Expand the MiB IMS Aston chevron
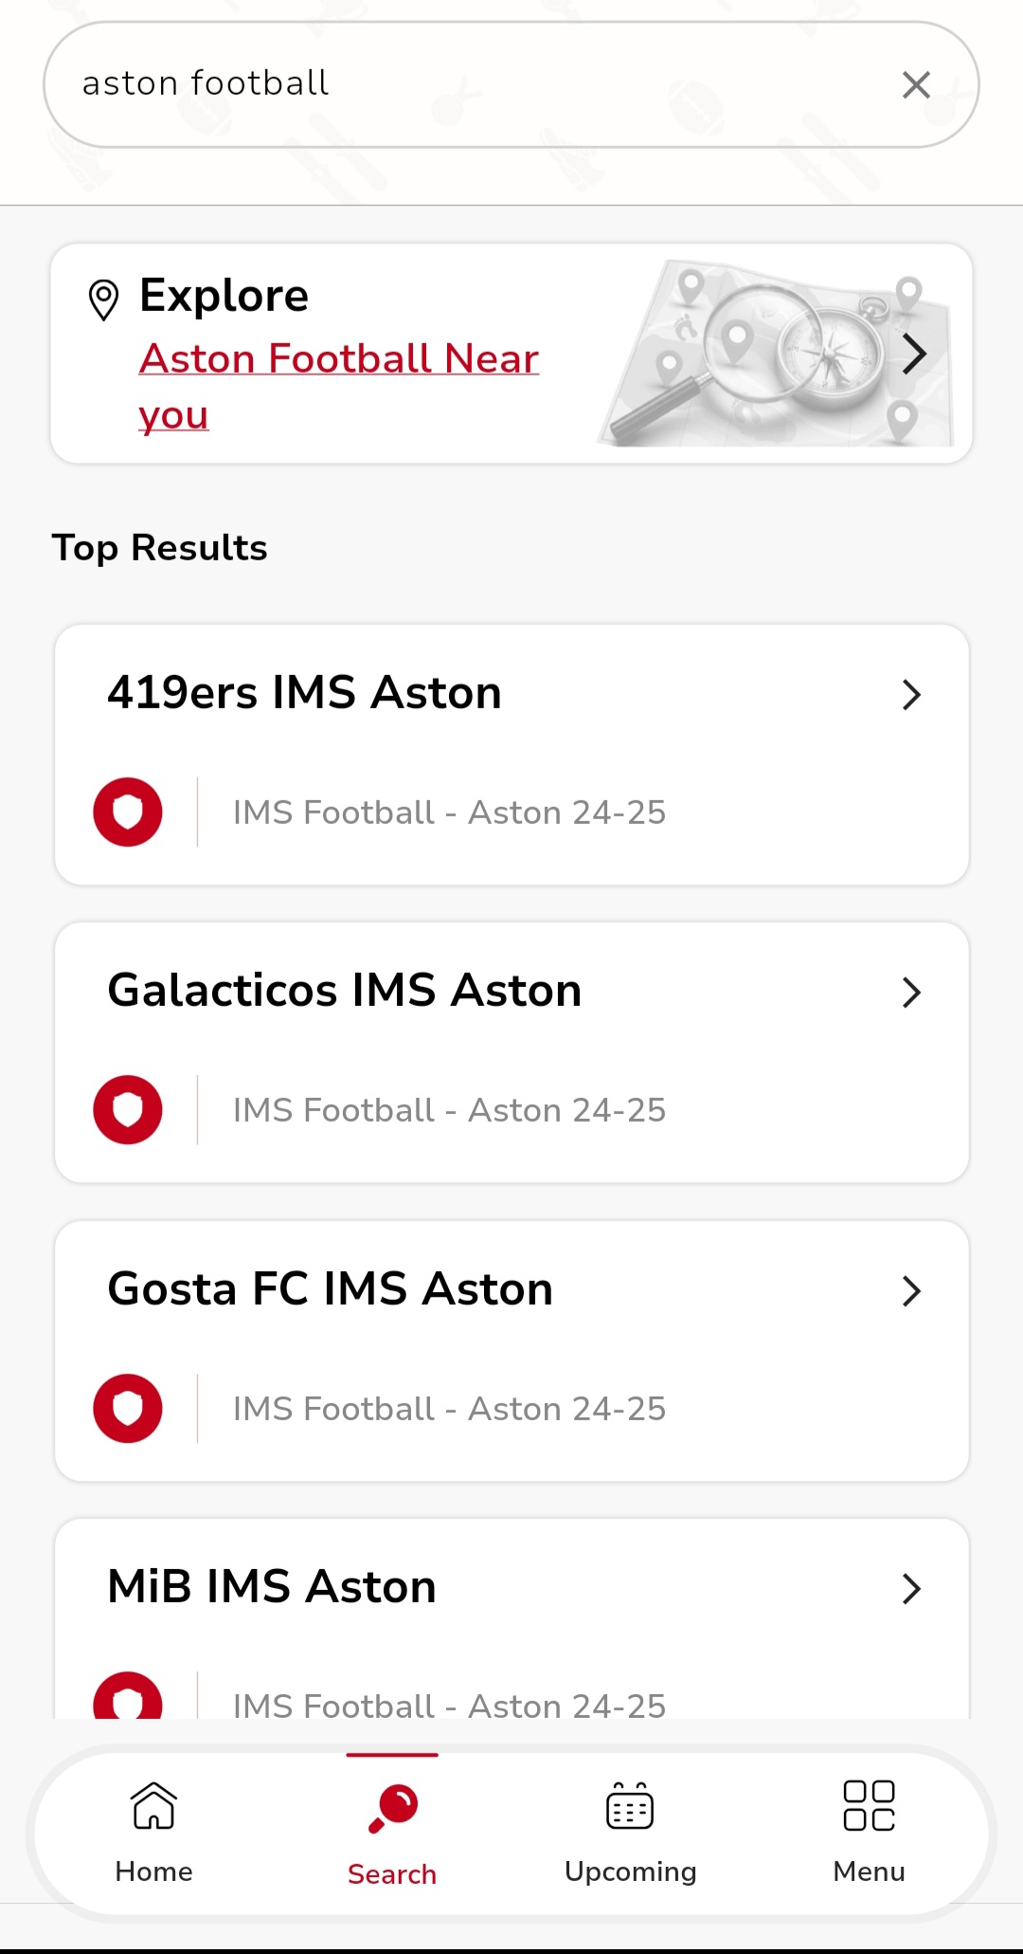 [911, 1588]
